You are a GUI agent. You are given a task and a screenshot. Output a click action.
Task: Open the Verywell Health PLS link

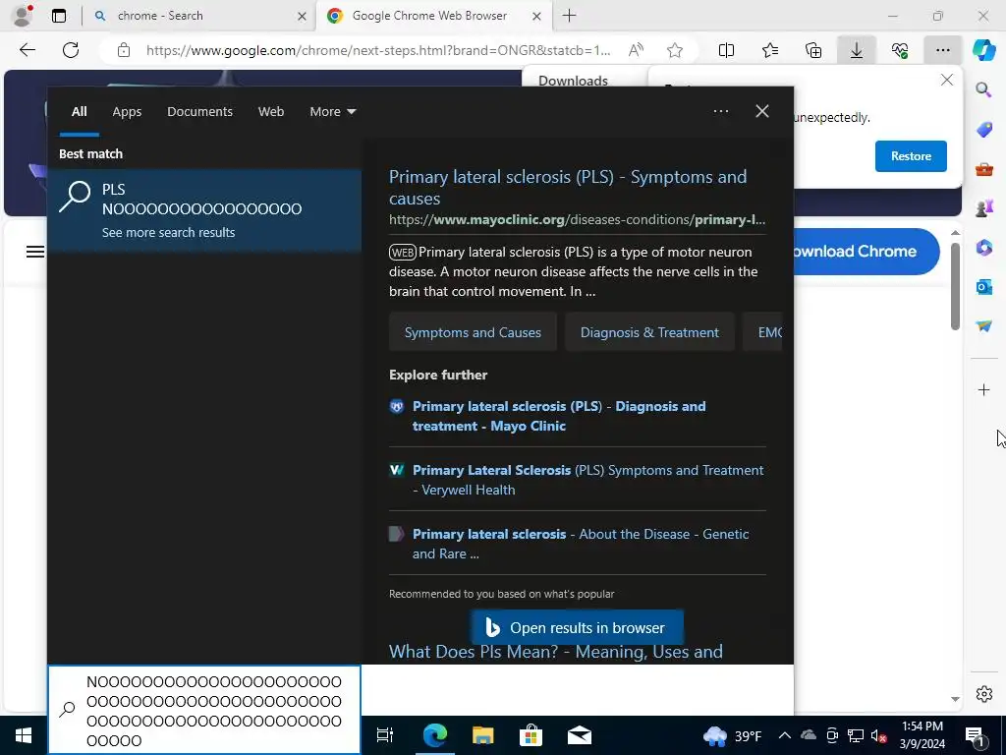587,480
